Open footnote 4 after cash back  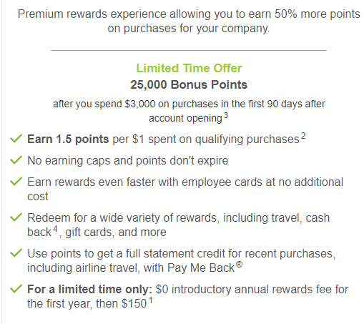pos(55,229)
